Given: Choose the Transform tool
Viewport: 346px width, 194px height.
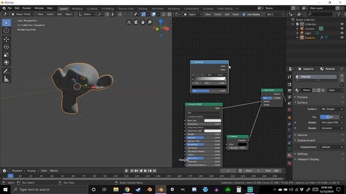Looking at the screenshot, I should (6, 63).
